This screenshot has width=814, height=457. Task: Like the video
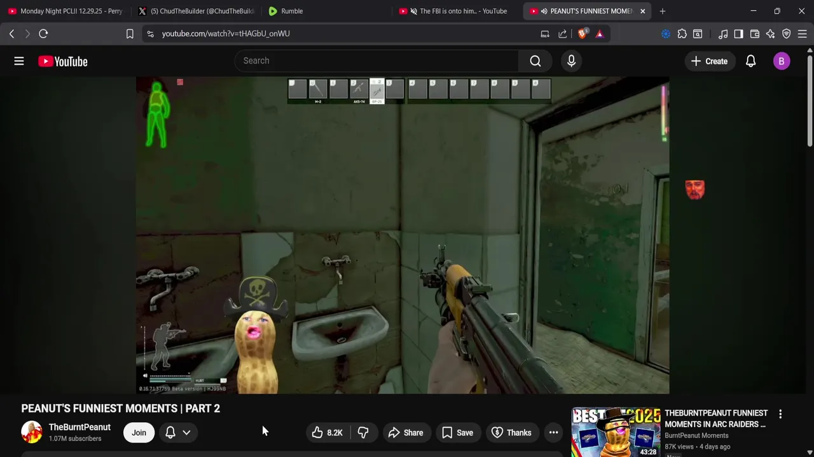pyautogui.click(x=328, y=433)
